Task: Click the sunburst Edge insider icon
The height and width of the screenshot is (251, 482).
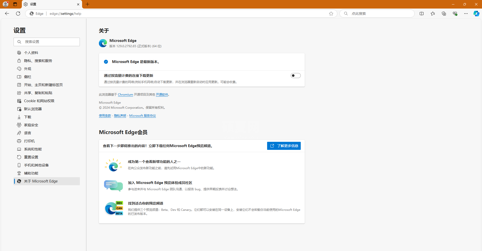Action: [x=113, y=165]
